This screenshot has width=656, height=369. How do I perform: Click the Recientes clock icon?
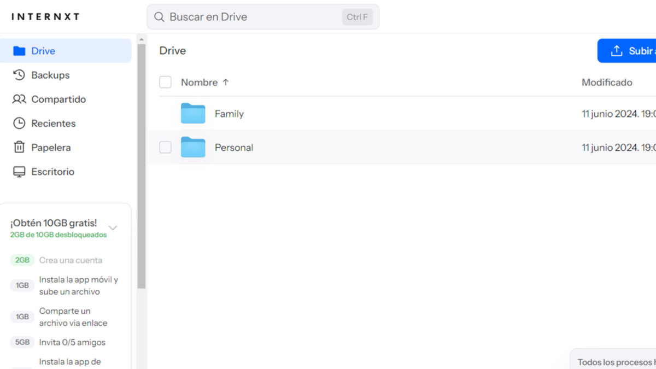(19, 124)
